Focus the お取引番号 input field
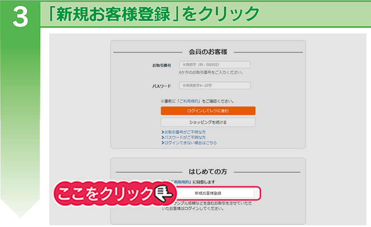 point(214,65)
